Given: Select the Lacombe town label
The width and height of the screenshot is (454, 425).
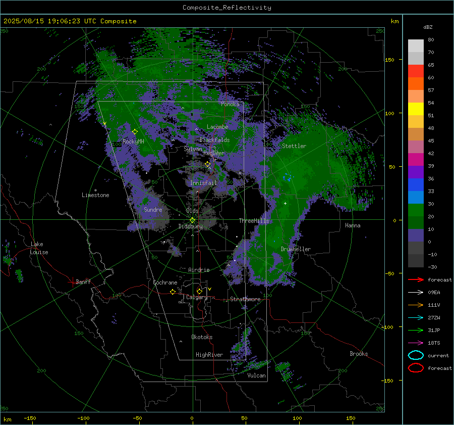Looking at the screenshot, I should 217,127.
